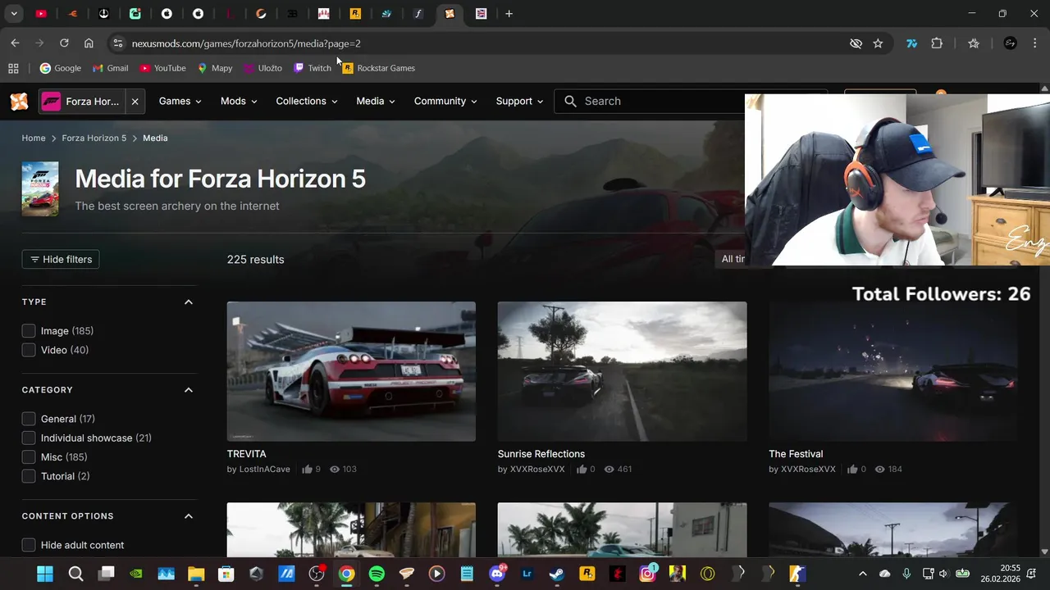View XVXRoseXVX profile under Sunrise Reflections
Screen dimensions: 1050x590
click(537, 470)
